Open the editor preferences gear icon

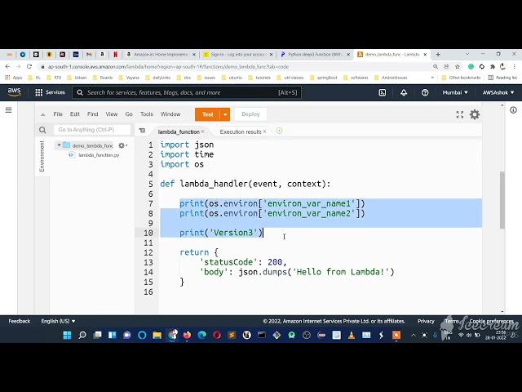(475, 114)
